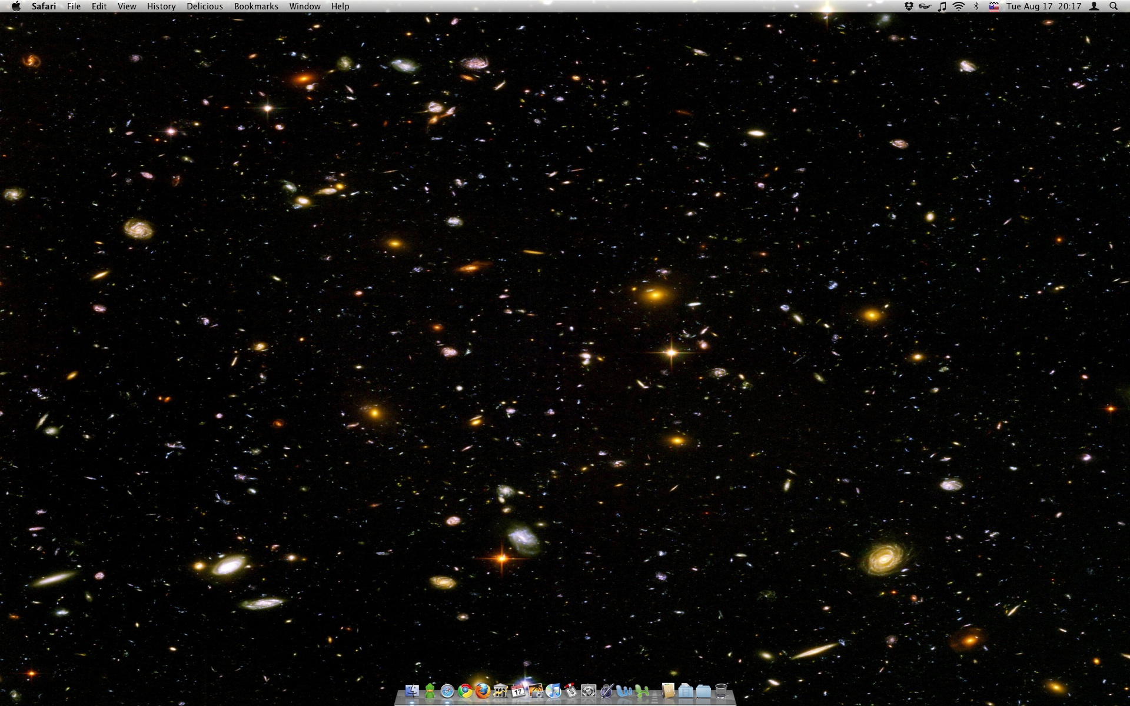Open the Trash in the Dock
Screen dimensions: 1130x706
tap(721, 691)
